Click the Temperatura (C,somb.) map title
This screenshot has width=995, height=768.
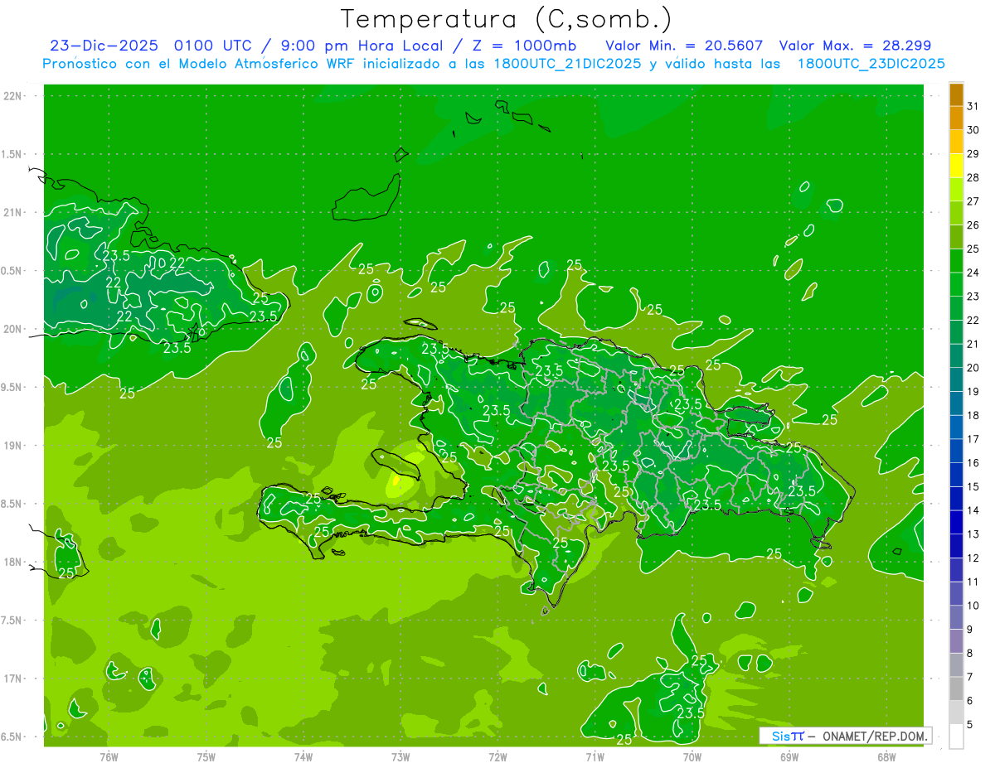pyautogui.click(x=506, y=18)
